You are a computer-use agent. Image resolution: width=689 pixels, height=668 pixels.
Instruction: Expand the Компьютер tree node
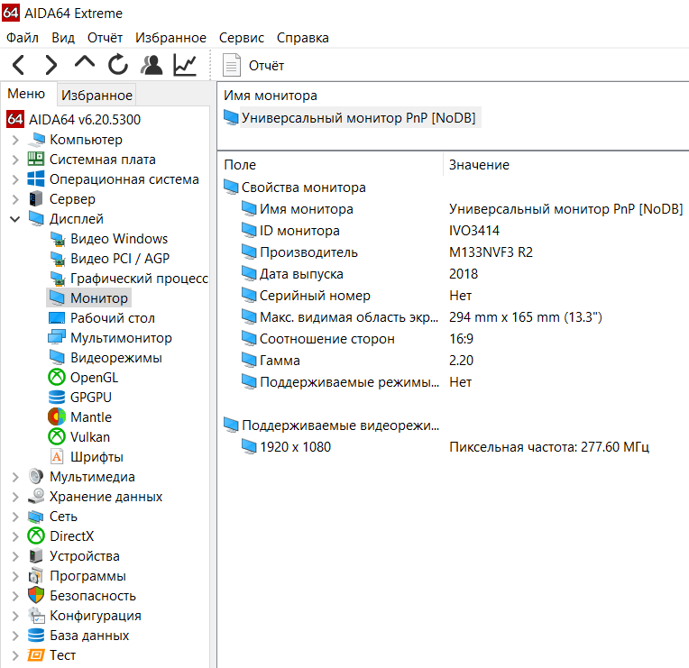(x=15, y=140)
